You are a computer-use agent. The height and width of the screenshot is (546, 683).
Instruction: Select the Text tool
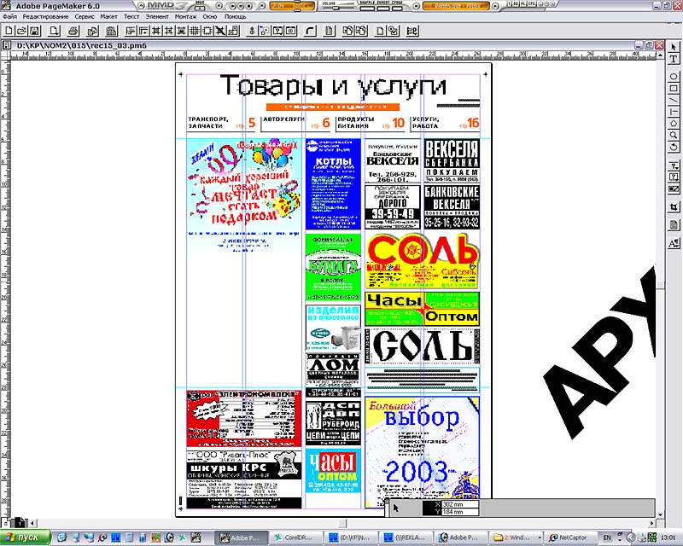674,59
